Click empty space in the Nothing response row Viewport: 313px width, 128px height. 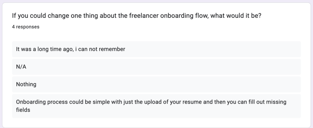click(x=168, y=84)
